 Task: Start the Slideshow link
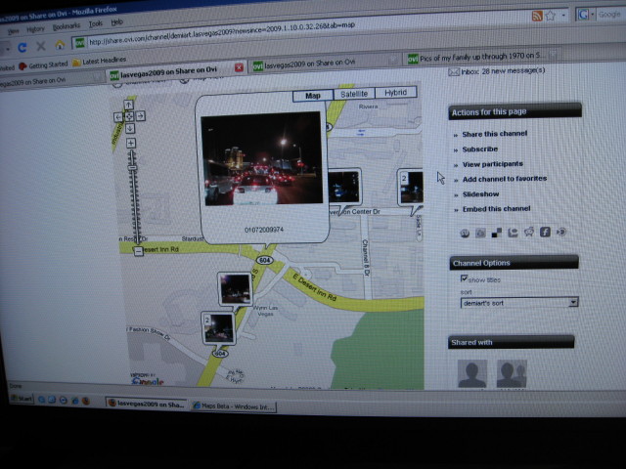[x=480, y=194]
